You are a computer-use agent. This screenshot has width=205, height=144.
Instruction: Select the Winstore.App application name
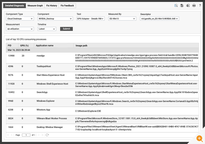tap(43, 110)
